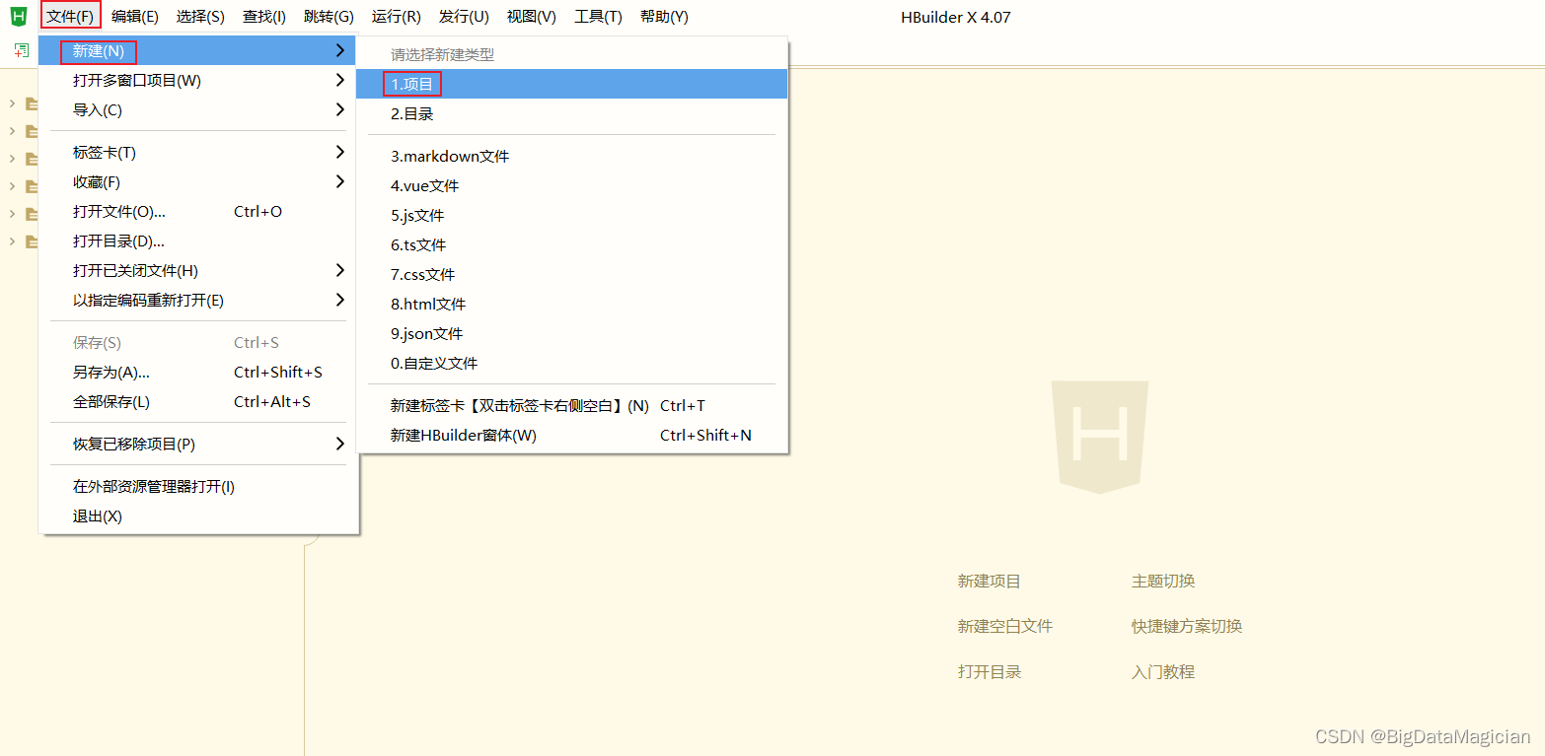Open the 视图(V) menu
This screenshot has width=1545, height=756.
pyautogui.click(x=532, y=17)
